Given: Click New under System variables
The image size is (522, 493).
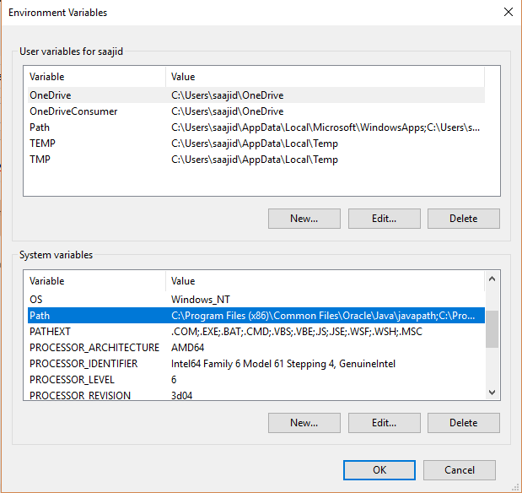Looking at the screenshot, I should tap(304, 423).
